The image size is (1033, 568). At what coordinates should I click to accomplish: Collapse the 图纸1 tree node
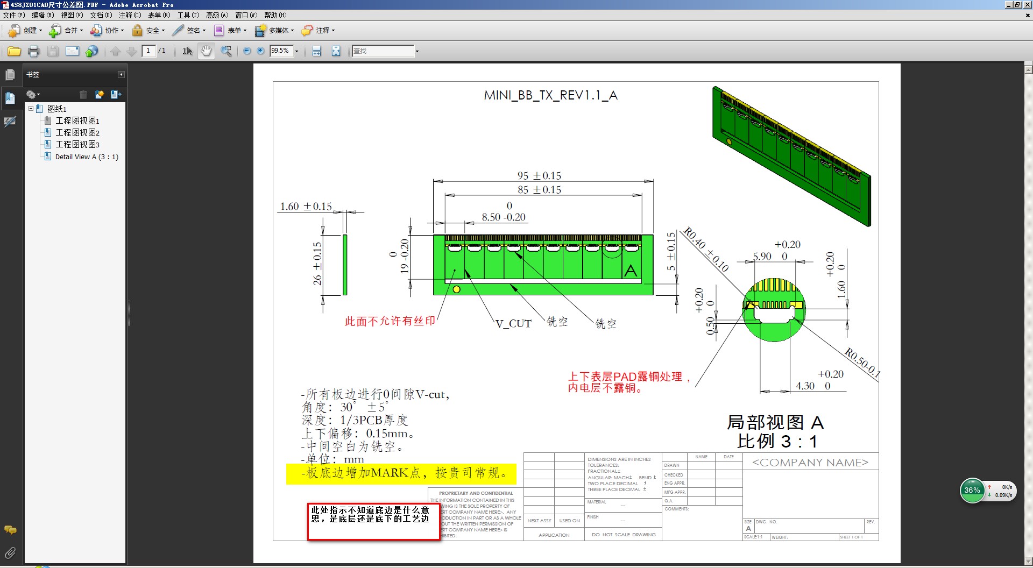(x=31, y=108)
